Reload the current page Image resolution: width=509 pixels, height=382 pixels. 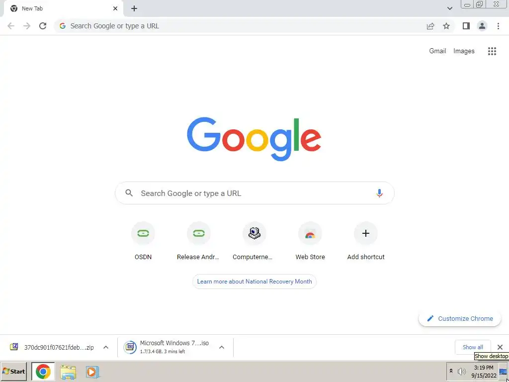[43, 26]
